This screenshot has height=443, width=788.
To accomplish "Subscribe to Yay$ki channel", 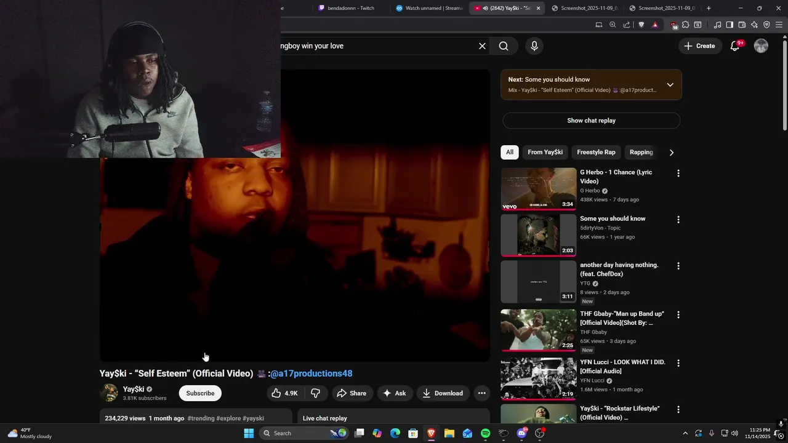I will (200, 393).
